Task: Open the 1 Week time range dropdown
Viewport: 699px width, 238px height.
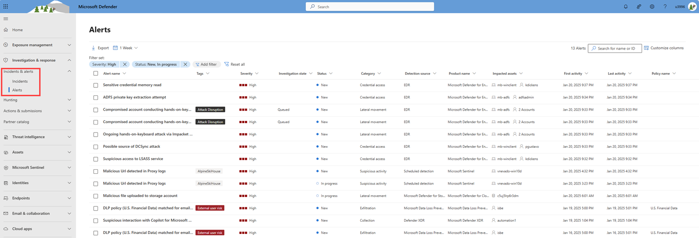Action: tap(125, 48)
